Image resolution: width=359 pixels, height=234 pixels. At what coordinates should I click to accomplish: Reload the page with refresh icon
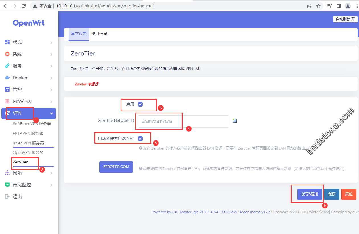[x=24, y=6]
